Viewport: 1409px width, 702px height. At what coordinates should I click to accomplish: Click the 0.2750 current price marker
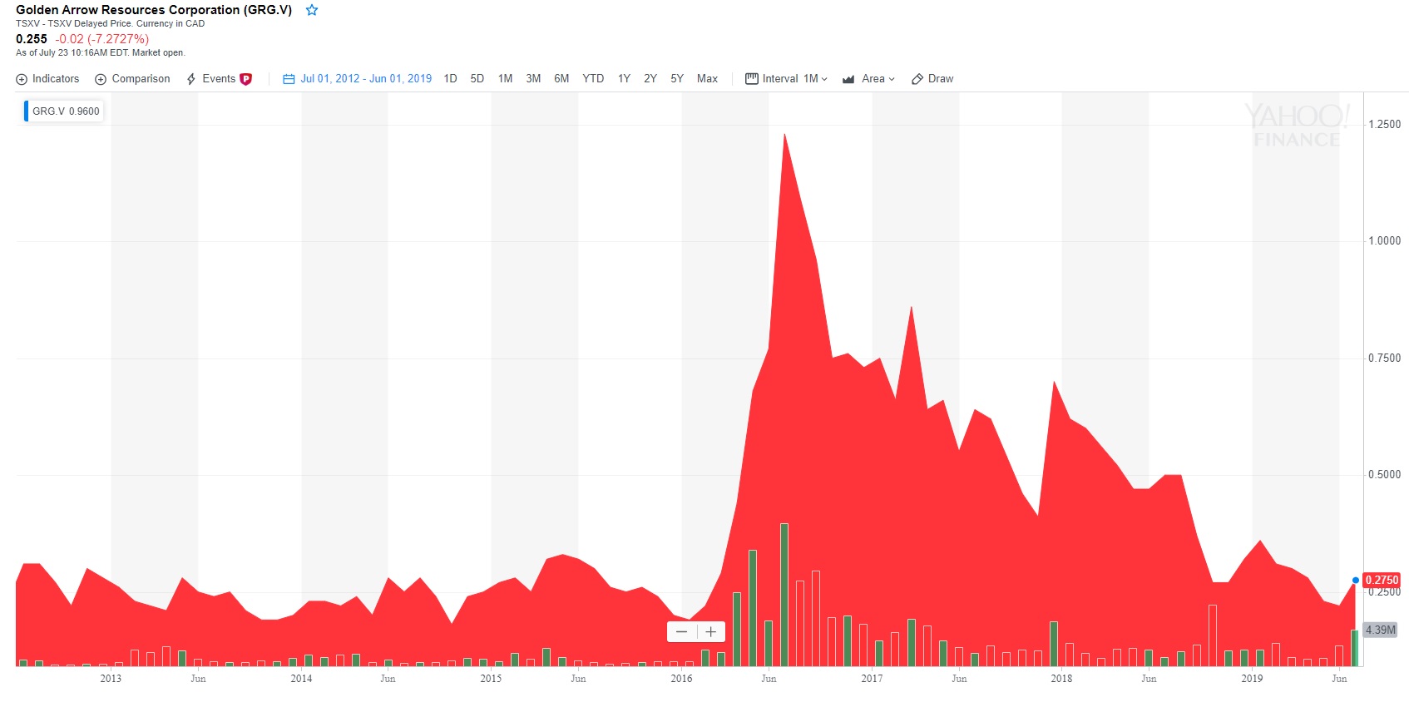tap(1382, 580)
